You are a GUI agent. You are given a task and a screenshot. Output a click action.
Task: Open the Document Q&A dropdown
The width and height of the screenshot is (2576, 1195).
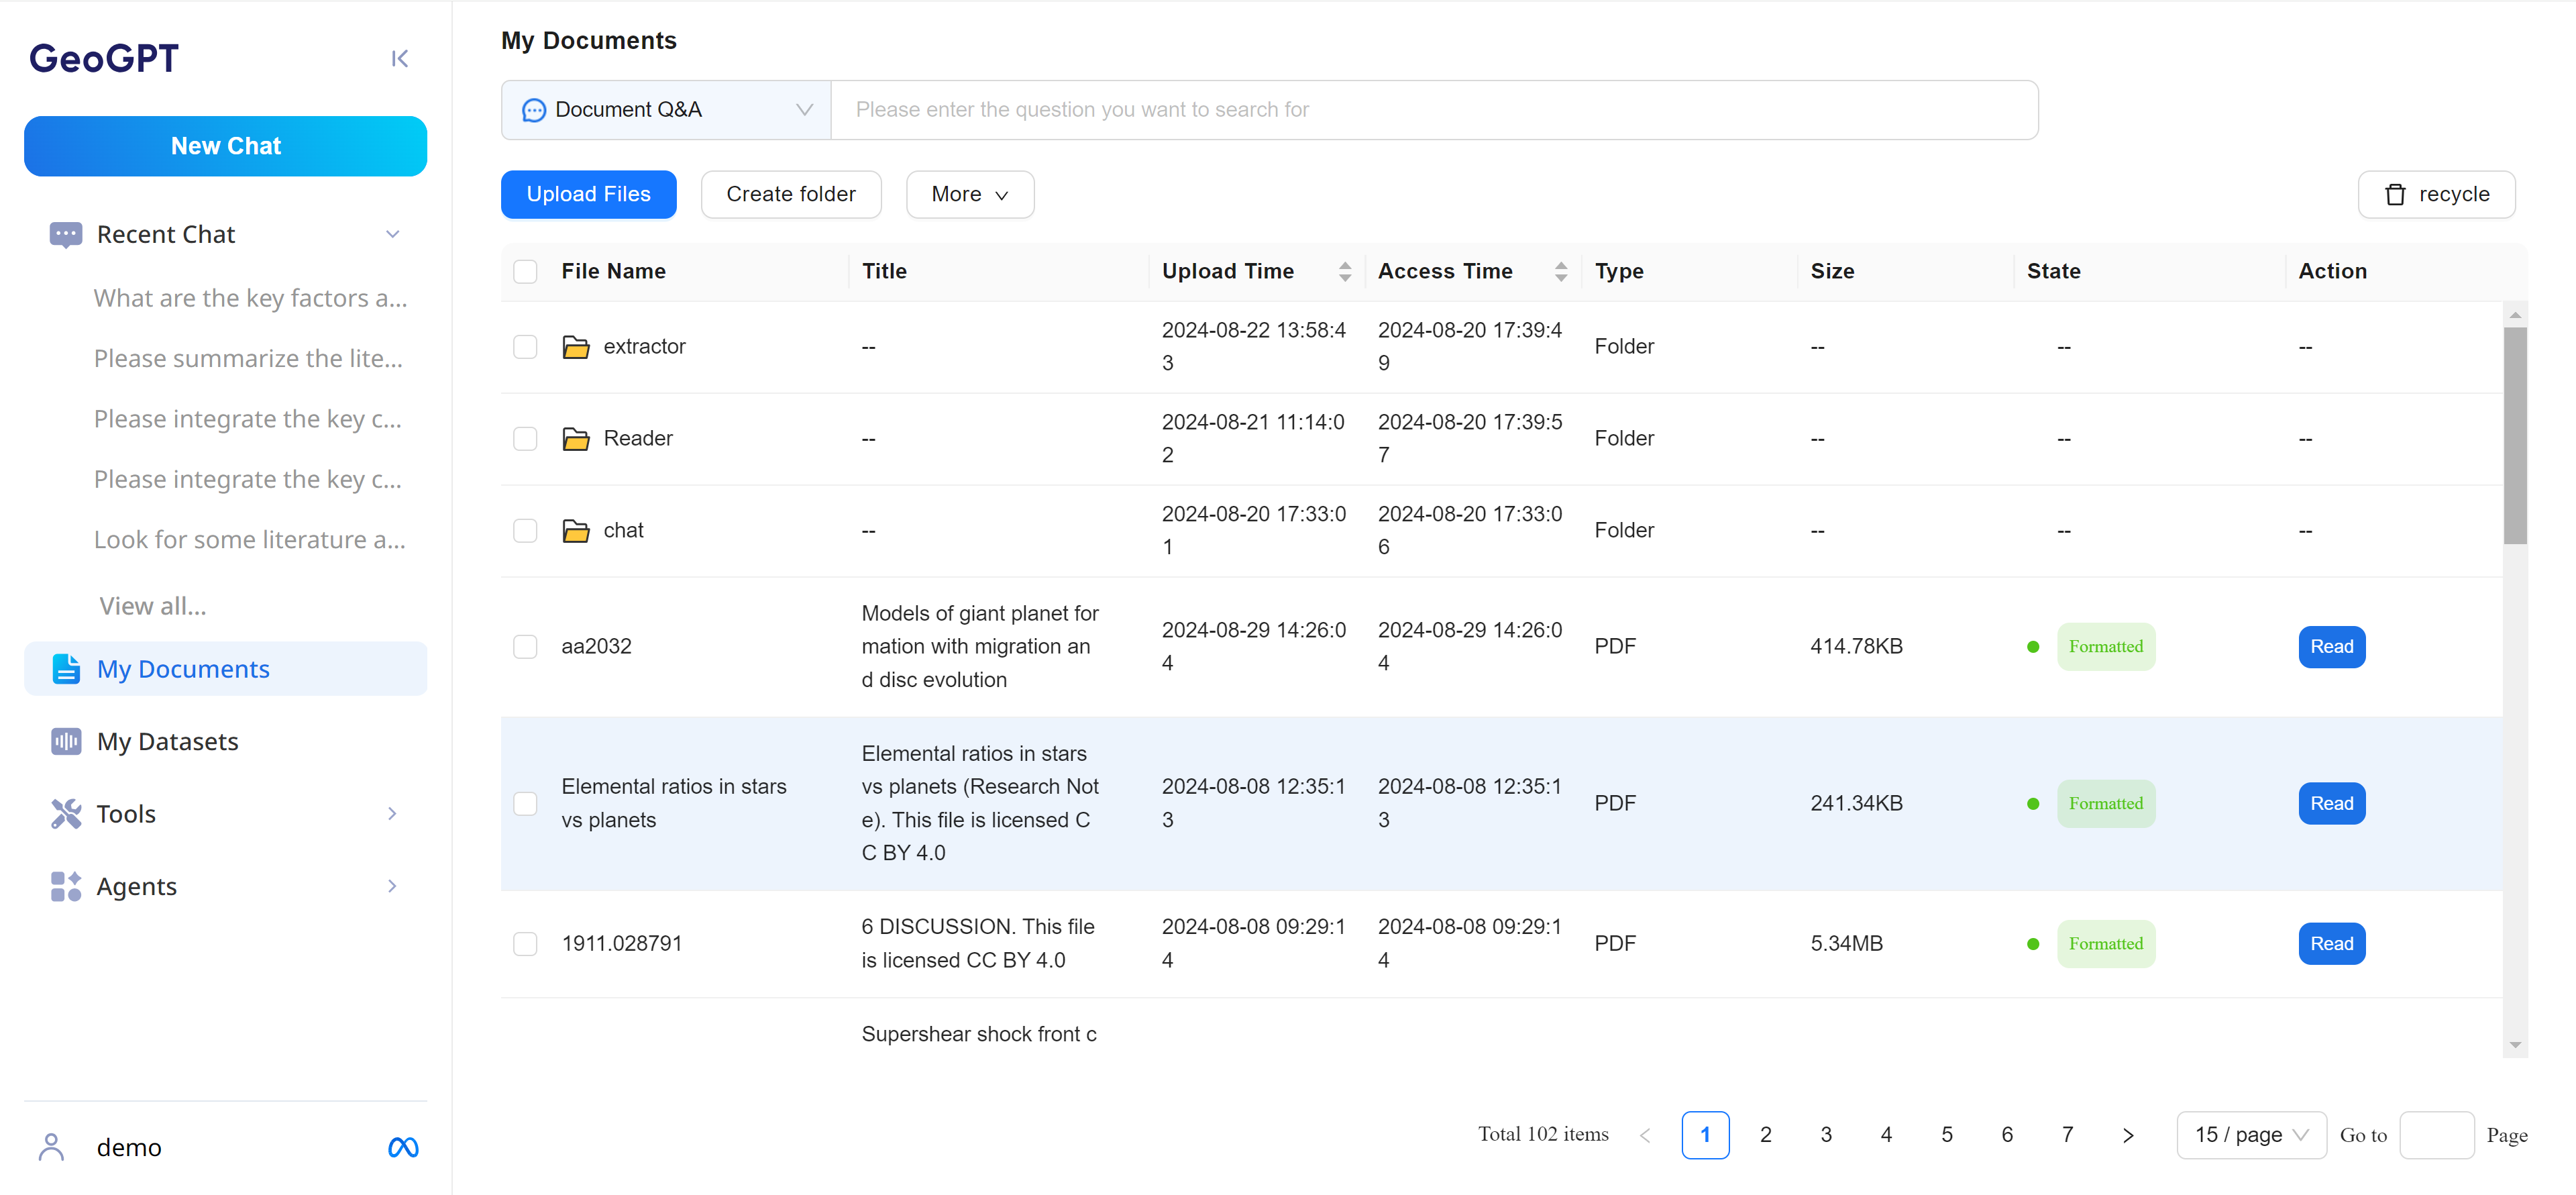666,110
